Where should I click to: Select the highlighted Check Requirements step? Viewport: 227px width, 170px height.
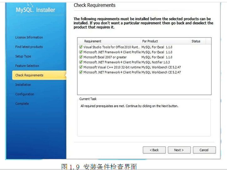coord(39,75)
